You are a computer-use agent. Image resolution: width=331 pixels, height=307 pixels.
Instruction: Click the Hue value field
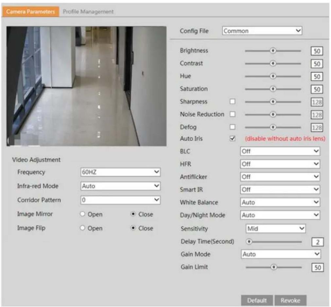click(x=317, y=76)
